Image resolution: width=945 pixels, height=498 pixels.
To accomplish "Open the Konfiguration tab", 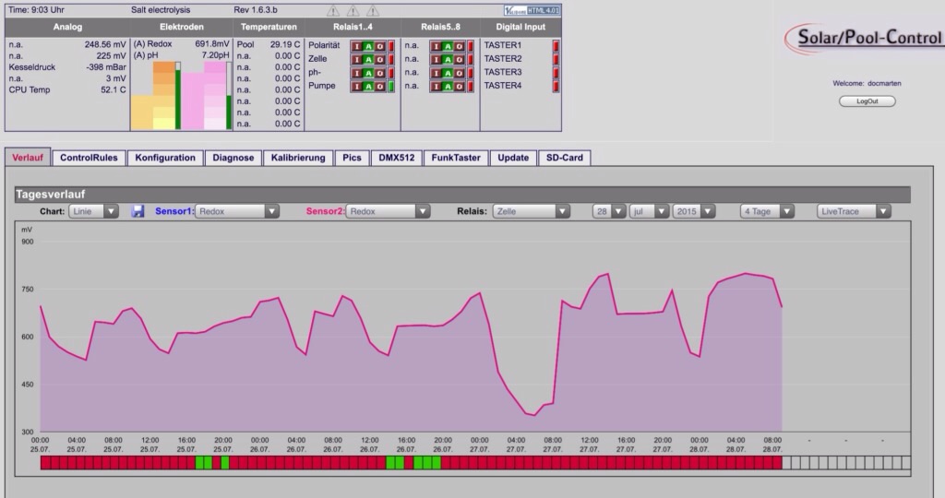I will pyautogui.click(x=165, y=158).
